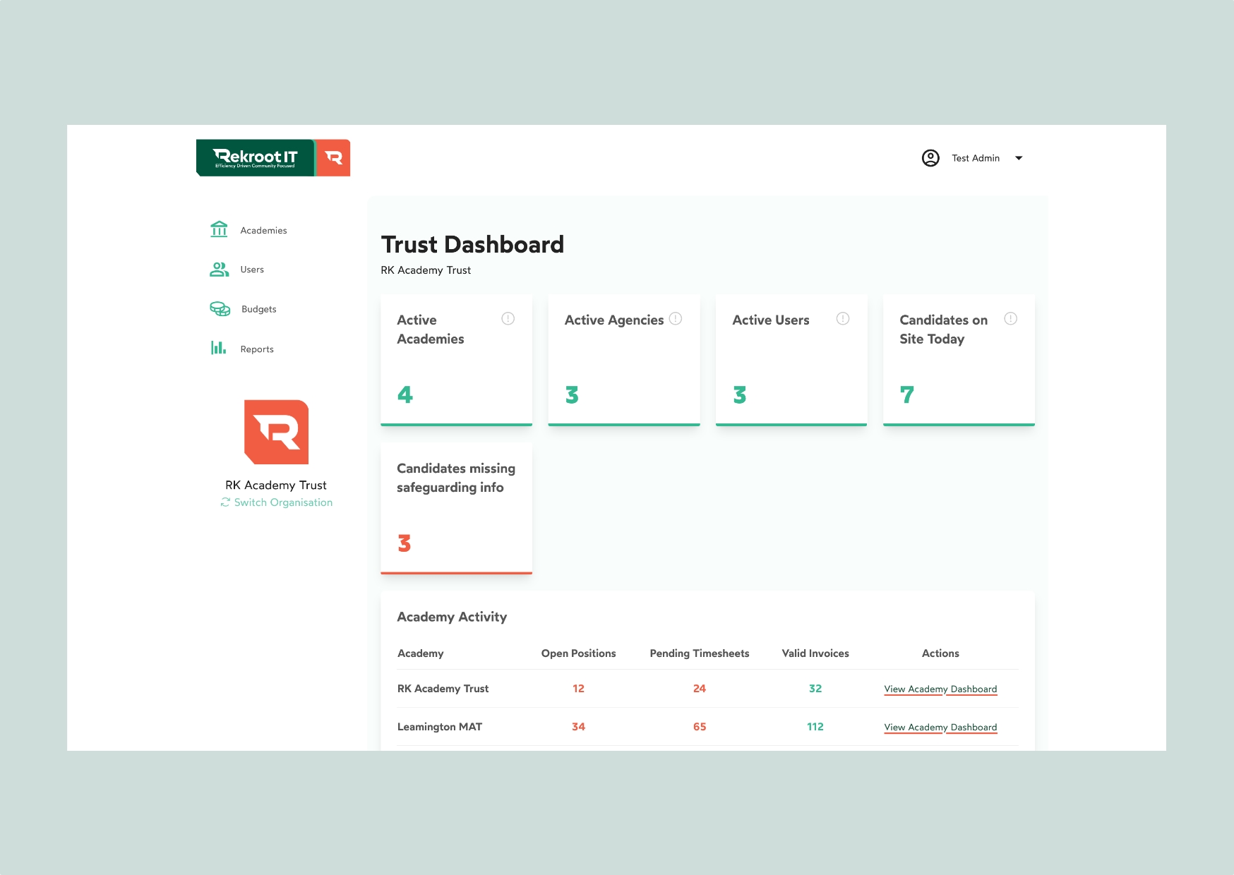The width and height of the screenshot is (1234, 875).
Task: Click Leamington MAT open positions 34
Action: pos(578,727)
